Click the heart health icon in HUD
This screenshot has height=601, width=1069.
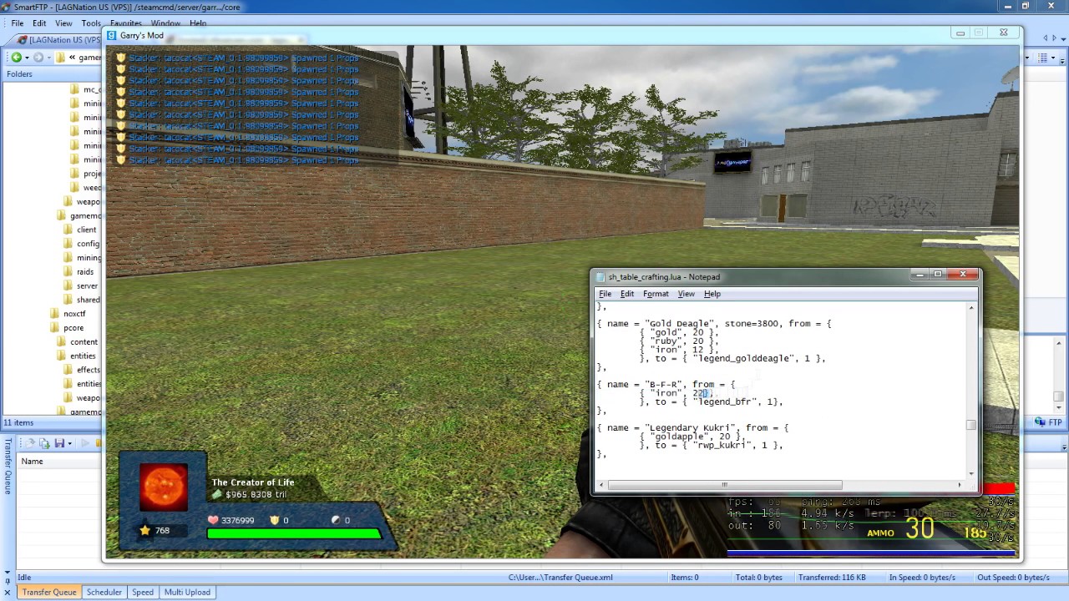pyautogui.click(x=212, y=520)
